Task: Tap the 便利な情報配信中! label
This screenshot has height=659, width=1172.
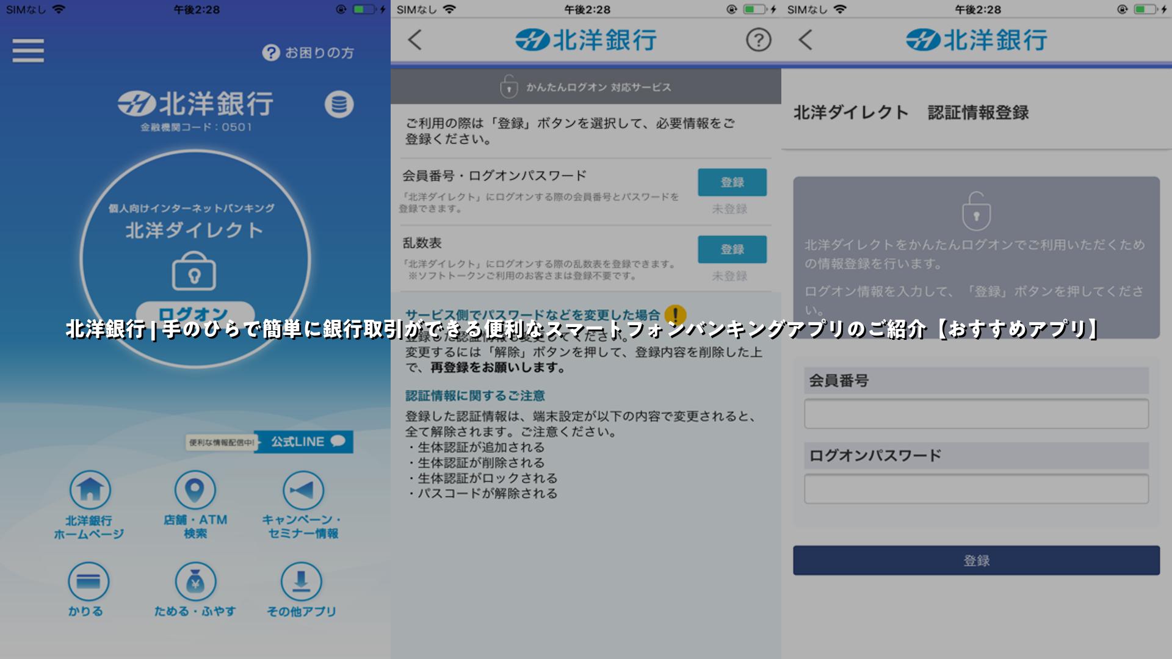Action: coord(221,442)
